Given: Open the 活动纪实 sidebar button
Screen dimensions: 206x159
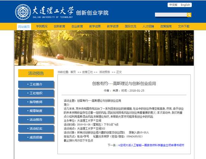Looking at the screenshot, I should (36, 129).
